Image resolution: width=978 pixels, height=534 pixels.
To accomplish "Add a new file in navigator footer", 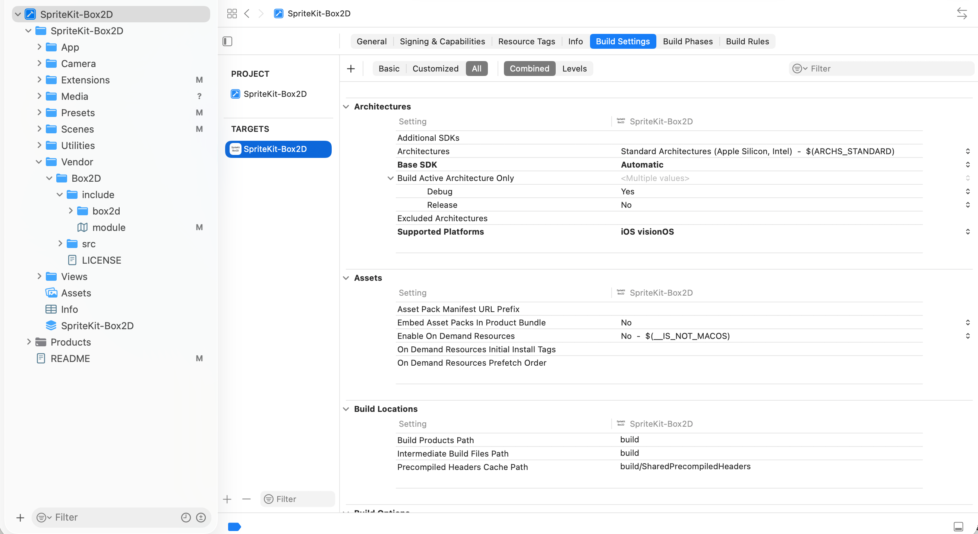I will [x=20, y=517].
